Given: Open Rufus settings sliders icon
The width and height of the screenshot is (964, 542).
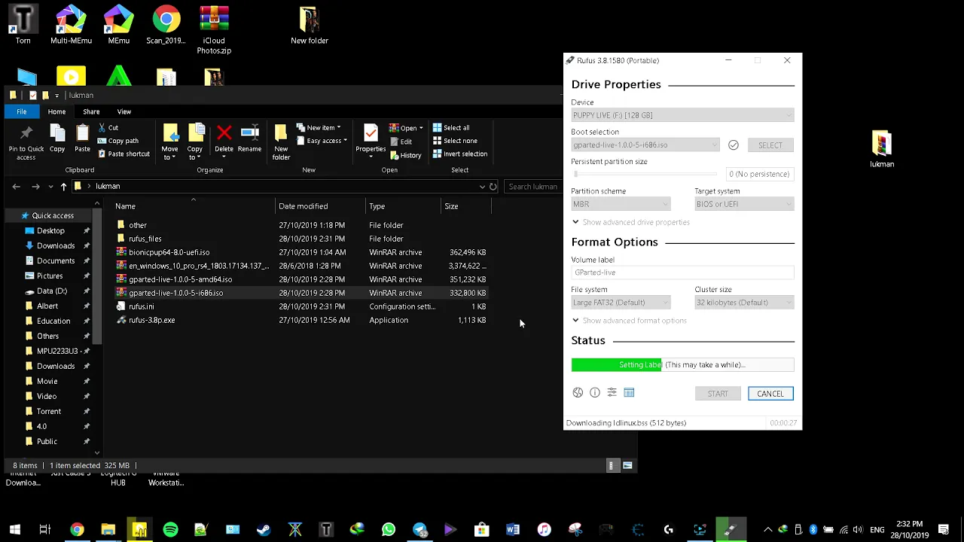Looking at the screenshot, I should tap(612, 393).
